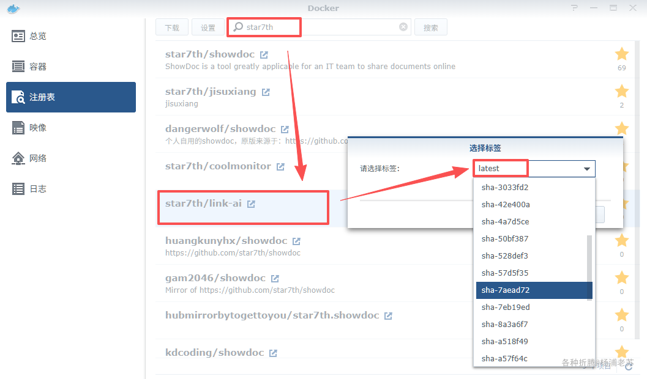The image size is (647, 379).
Task: Click the Mirror of github description text
Action: click(x=250, y=290)
